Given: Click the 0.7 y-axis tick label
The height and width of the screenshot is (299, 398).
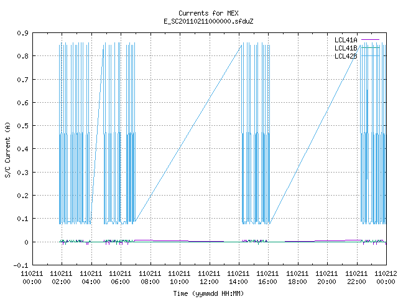Looking at the screenshot, I should tap(22, 80).
